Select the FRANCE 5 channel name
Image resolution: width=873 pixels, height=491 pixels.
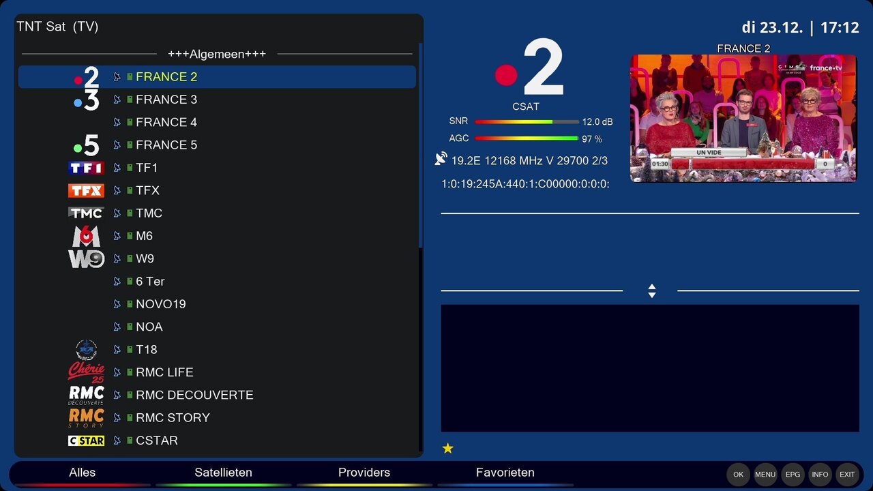click(166, 145)
